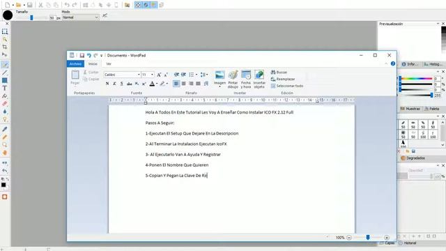Click WordPad quick-access save icon
Image resolution: width=446 pixels, height=251 pixels.
[x=82, y=55]
